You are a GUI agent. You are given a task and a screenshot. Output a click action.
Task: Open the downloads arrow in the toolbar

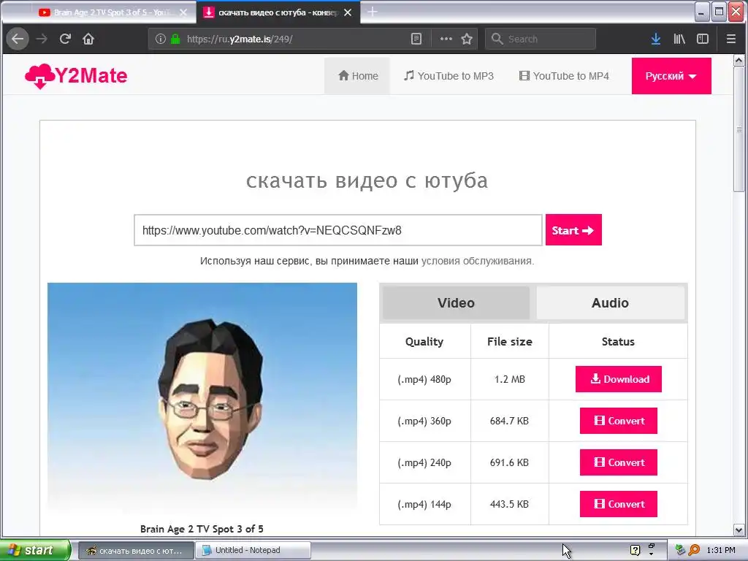(656, 39)
